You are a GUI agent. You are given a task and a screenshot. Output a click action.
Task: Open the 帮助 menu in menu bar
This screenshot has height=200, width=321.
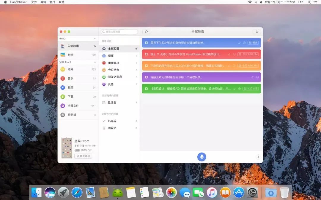click(62, 2)
